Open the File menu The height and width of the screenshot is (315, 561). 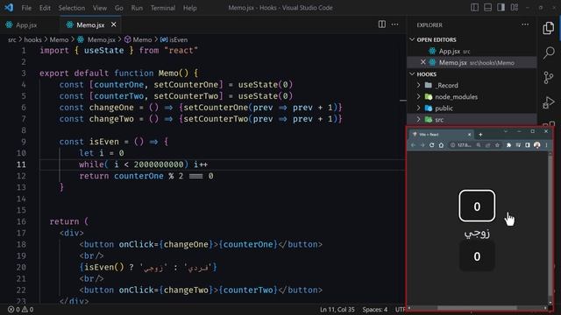pos(26,8)
